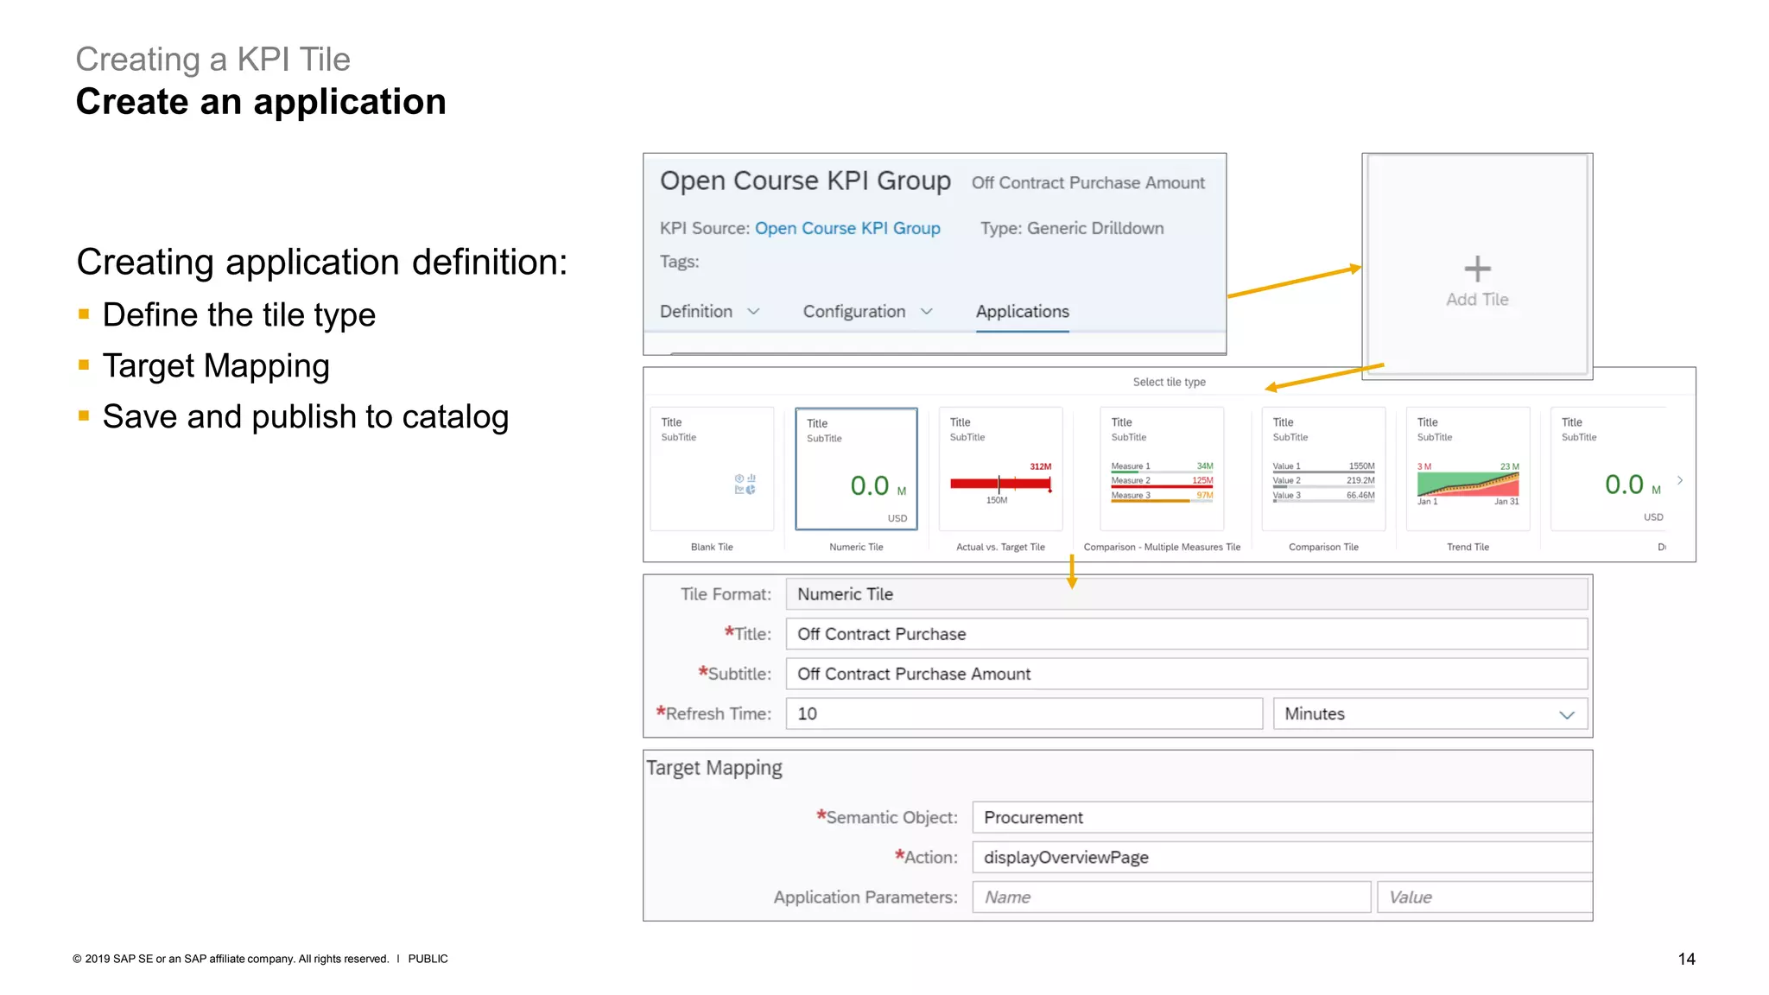Click the Target Mapping section heading
1769x995 pixels.
click(714, 768)
